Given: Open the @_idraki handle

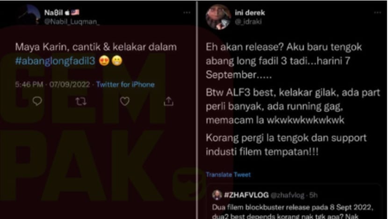Looking at the screenshot, I should click(x=248, y=22).
